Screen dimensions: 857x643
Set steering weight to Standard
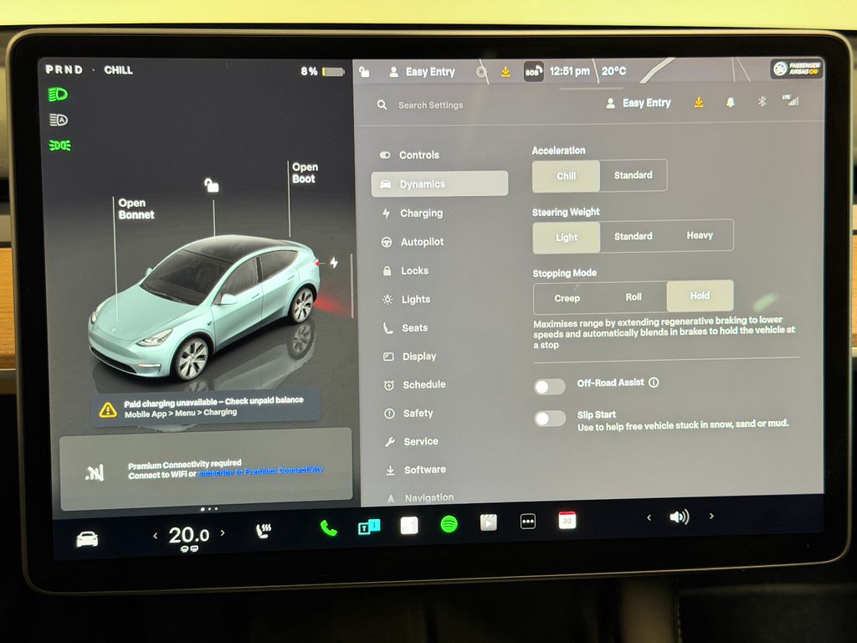point(633,236)
